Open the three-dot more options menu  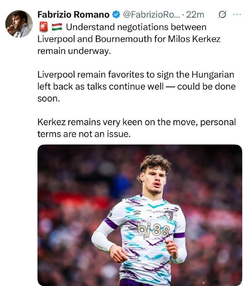click(x=237, y=14)
